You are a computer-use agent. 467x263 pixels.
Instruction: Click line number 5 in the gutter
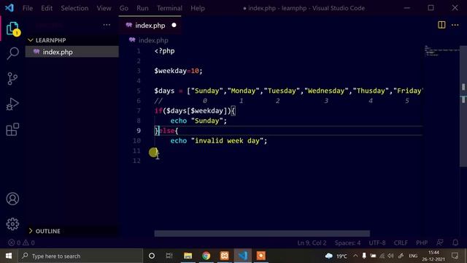click(139, 91)
